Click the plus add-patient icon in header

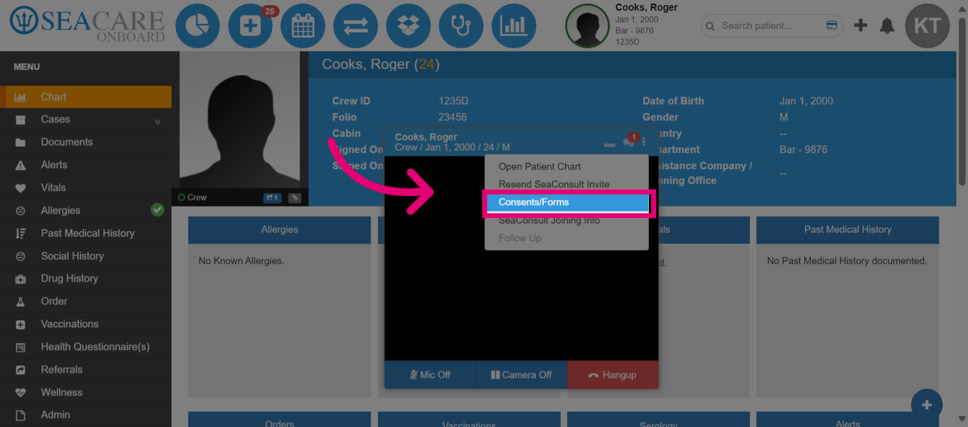(x=861, y=25)
